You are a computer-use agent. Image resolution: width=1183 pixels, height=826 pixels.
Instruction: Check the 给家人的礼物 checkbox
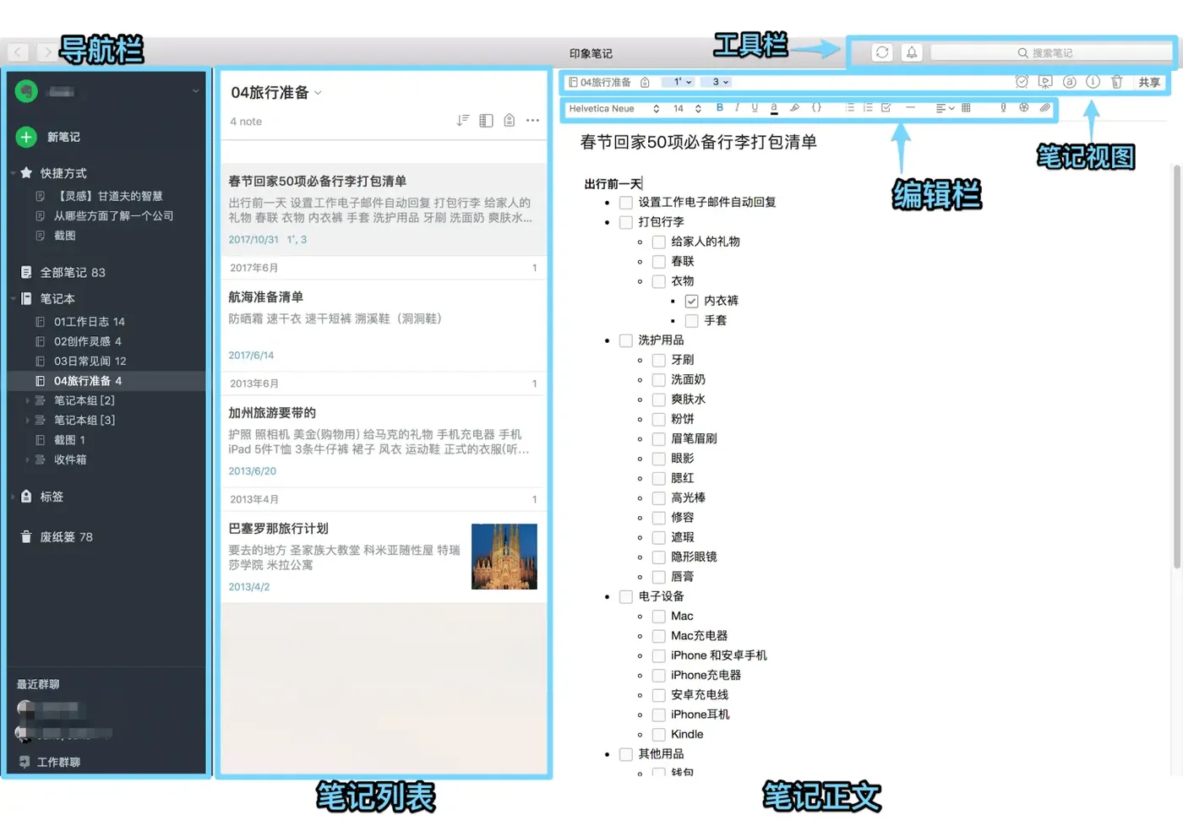659,242
